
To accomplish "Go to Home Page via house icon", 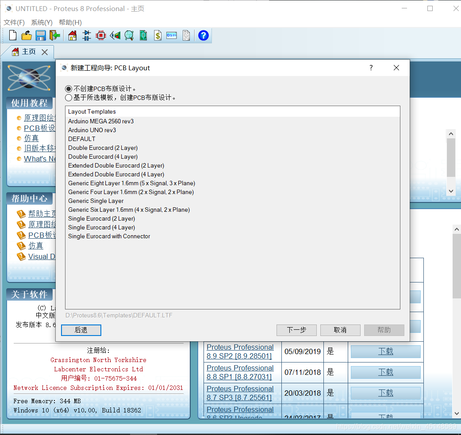I will coord(72,35).
